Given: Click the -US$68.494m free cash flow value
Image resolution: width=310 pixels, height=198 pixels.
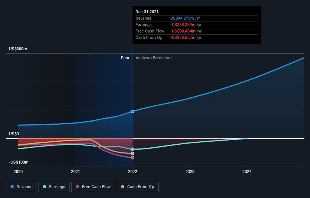Looking at the screenshot, I should click(183, 31).
